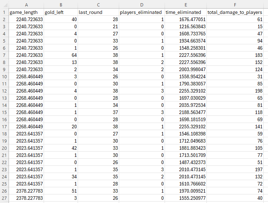Click the last_round header cell
The height and width of the screenshot is (203, 268).
pyautogui.click(x=98, y=12)
